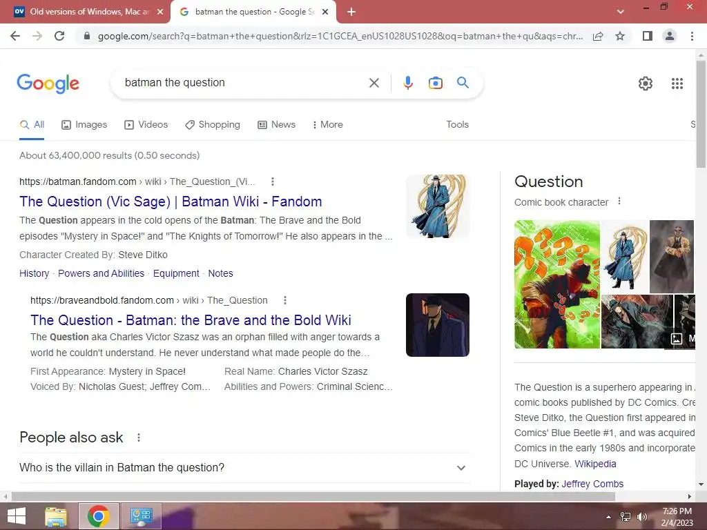Click the Vic Sage result thumbnail
Viewport: 707px width, 530px height.
coord(437,206)
